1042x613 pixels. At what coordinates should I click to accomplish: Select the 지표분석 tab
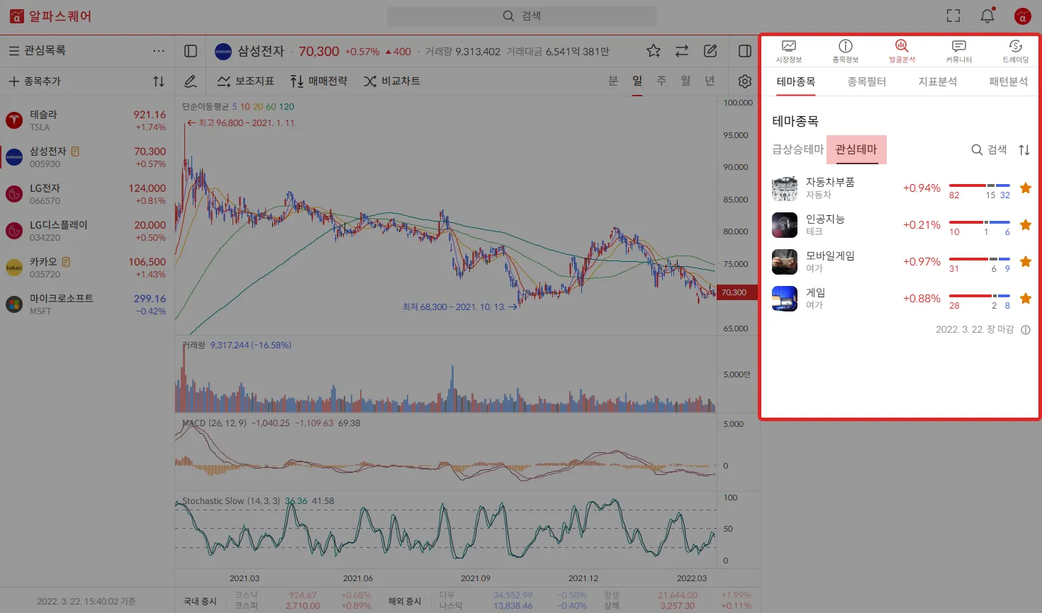coord(938,82)
